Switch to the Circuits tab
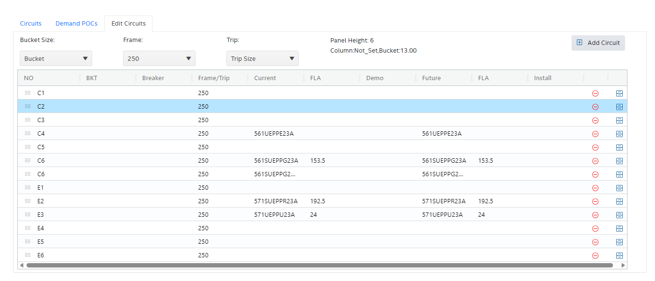The width and height of the screenshot is (655, 281). point(31,23)
